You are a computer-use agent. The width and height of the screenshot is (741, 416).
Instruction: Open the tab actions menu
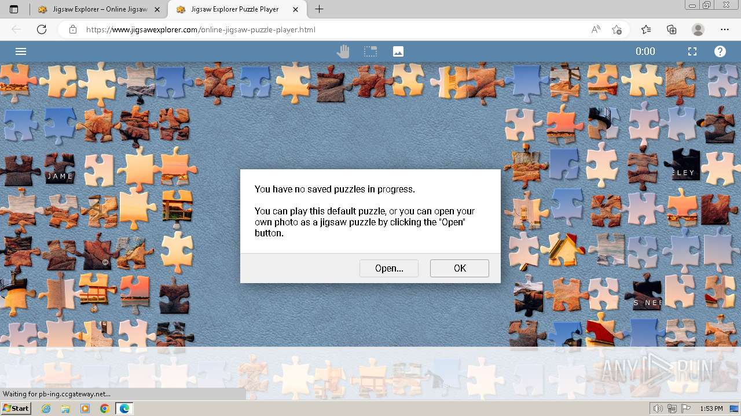(x=14, y=9)
